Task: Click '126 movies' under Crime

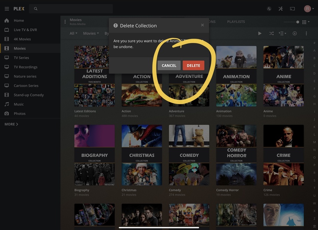Action: tap(272, 195)
